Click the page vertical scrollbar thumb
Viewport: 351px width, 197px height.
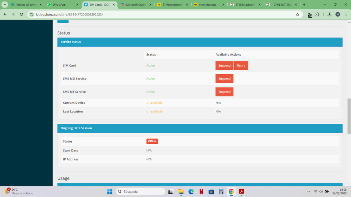[x=349, y=116]
